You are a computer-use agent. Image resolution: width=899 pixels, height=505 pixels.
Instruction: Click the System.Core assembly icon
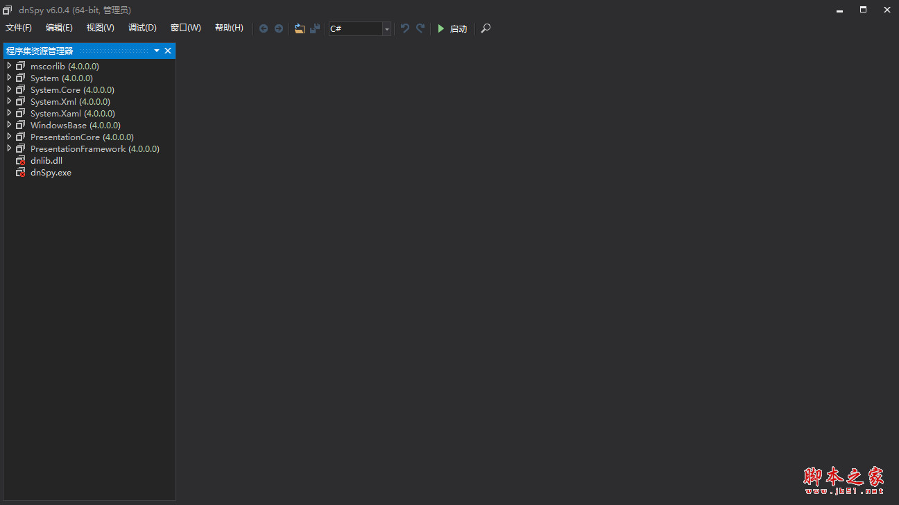[x=21, y=89]
